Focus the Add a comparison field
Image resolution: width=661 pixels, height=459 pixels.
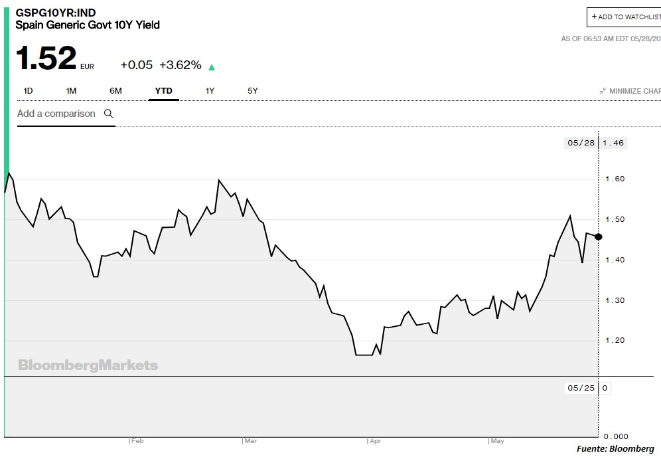click(x=56, y=114)
